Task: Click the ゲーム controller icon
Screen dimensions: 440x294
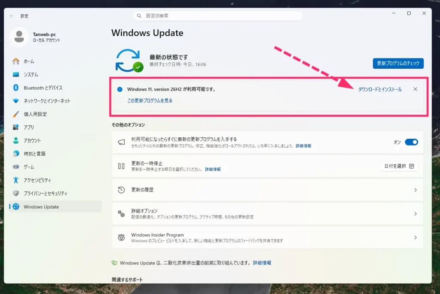Action: 16,167
